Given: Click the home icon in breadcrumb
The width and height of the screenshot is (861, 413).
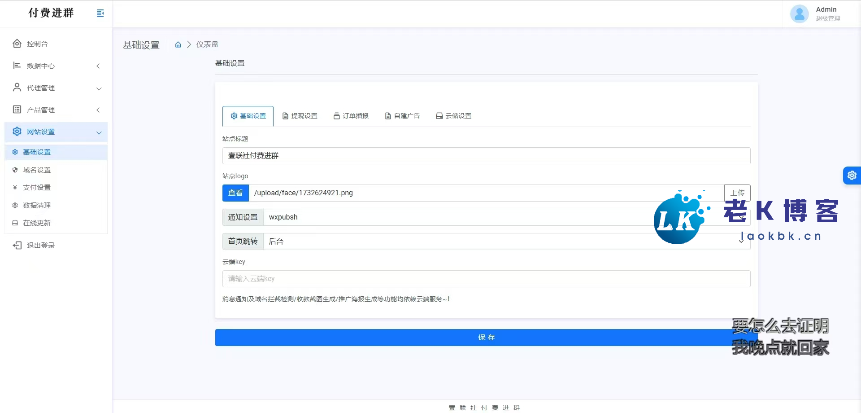Looking at the screenshot, I should point(178,44).
